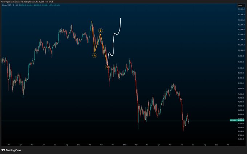Click the 119,500.0 price axis label
The image size is (247, 154).
[x=242, y=29]
